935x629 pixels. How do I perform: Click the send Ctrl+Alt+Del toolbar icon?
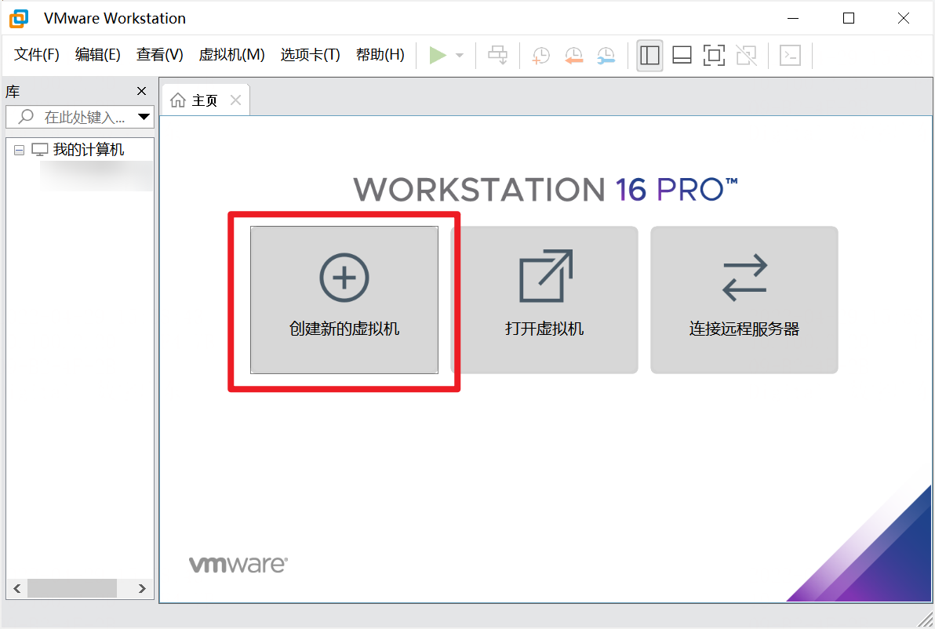pos(497,56)
